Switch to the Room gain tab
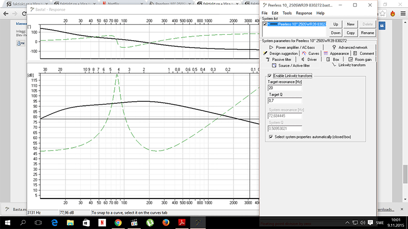Viewport: 408px width, 229px height. [360, 60]
